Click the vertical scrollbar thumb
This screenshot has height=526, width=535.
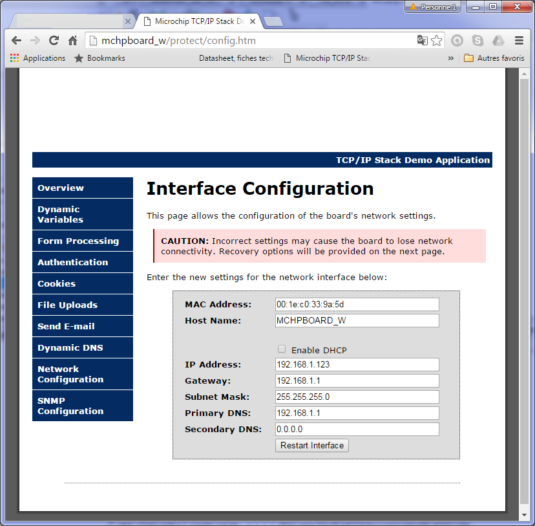coord(524,291)
